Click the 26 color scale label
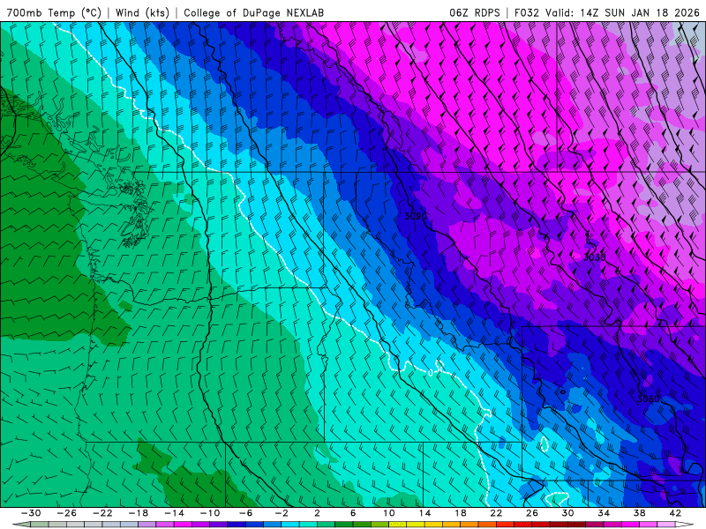706x529 pixels. pyautogui.click(x=532, y=513)
